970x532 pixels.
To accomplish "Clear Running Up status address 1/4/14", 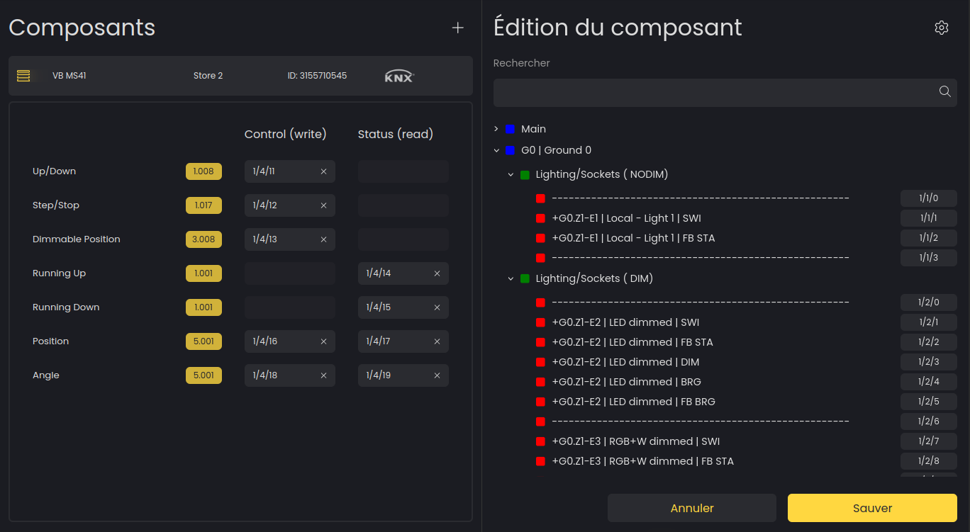I will click(x=437, y=273).
